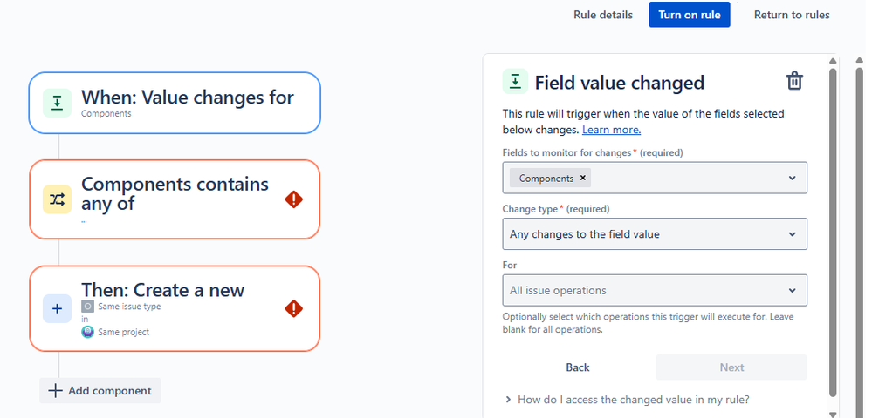The height and width of the screenshot is (418, 872).
Task: Click error warning icon on Create action
Action: pos(294,308)
